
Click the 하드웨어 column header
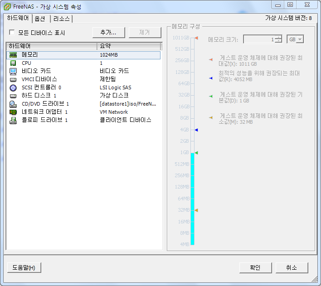tap(52, 46)
